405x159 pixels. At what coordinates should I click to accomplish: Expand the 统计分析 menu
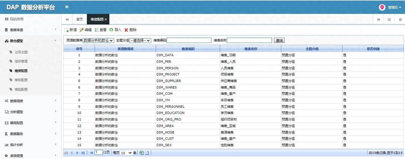point(31,145)
